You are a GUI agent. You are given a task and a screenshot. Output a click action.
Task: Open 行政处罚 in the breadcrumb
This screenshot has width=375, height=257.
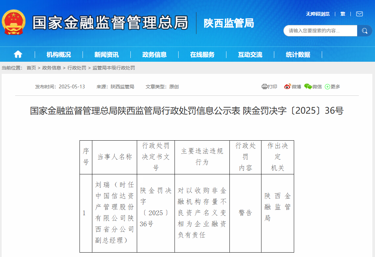pos(77,68)
